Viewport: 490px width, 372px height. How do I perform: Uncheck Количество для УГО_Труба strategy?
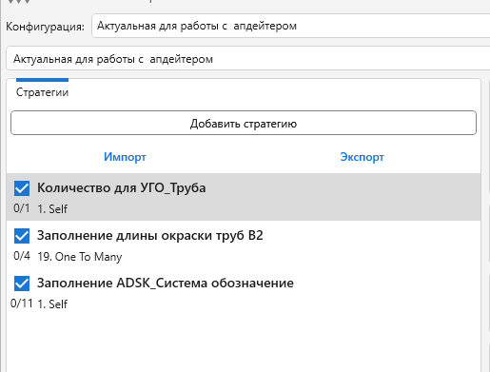[x=22, y=188]
